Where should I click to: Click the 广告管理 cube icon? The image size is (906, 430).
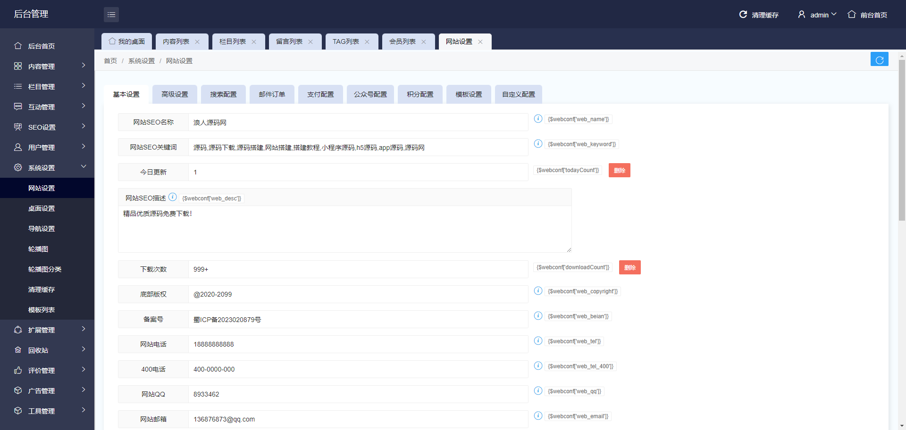point(18,390)
